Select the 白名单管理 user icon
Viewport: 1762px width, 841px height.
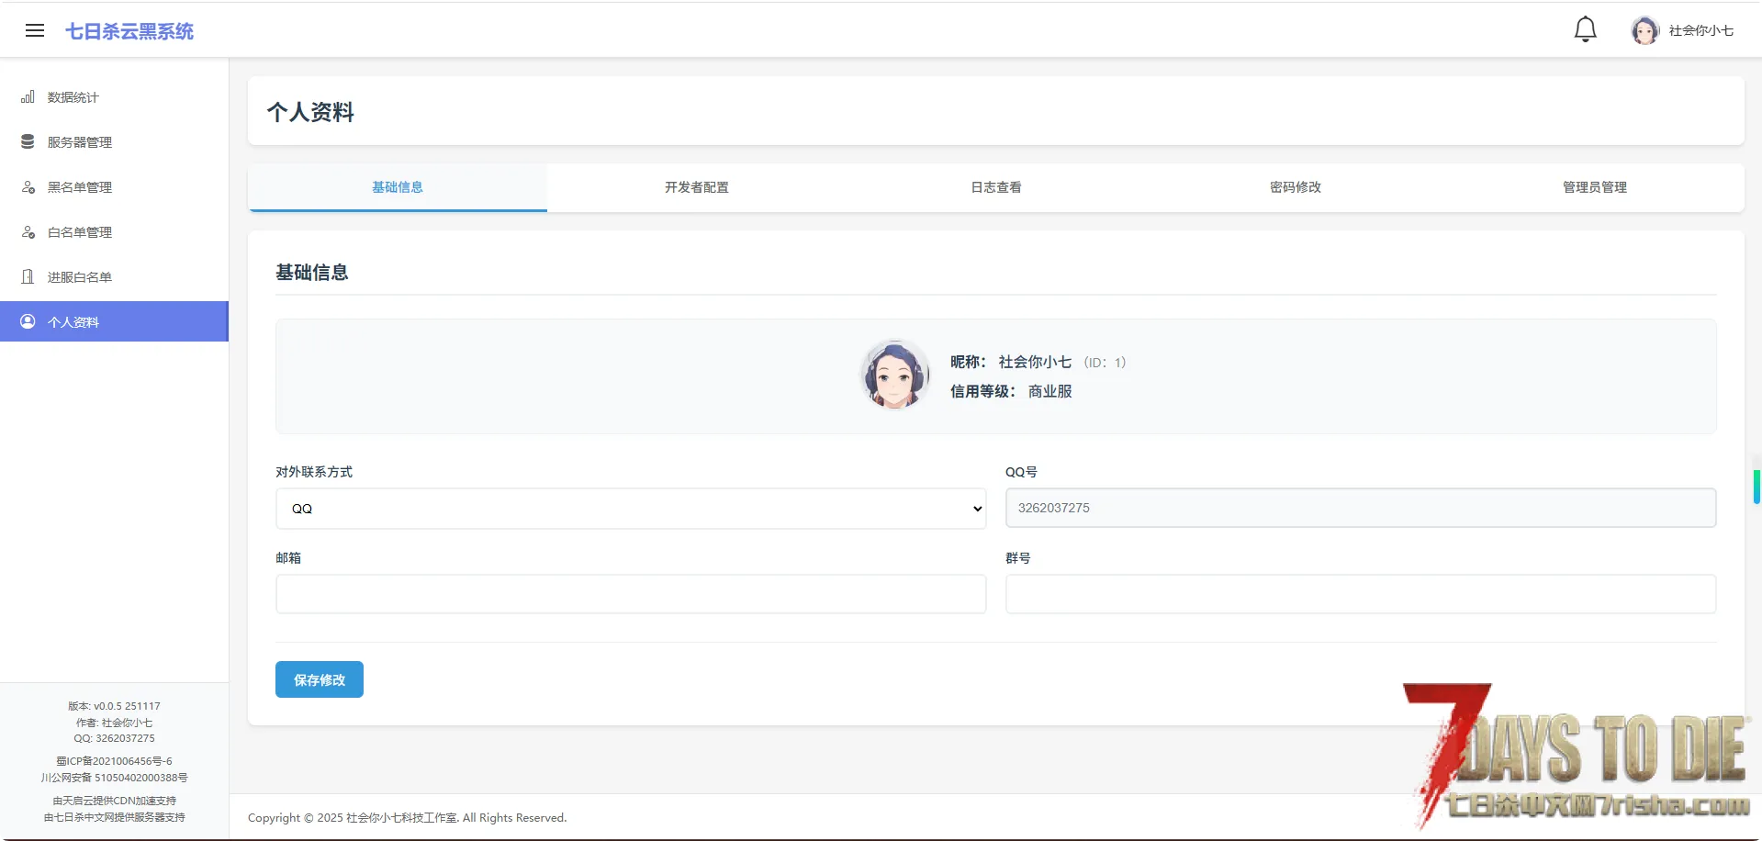click(28, 232)
